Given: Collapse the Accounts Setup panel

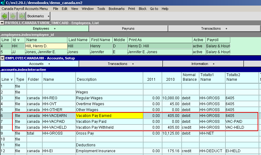Looking at the screenshot, I should (x=2, y=58).
